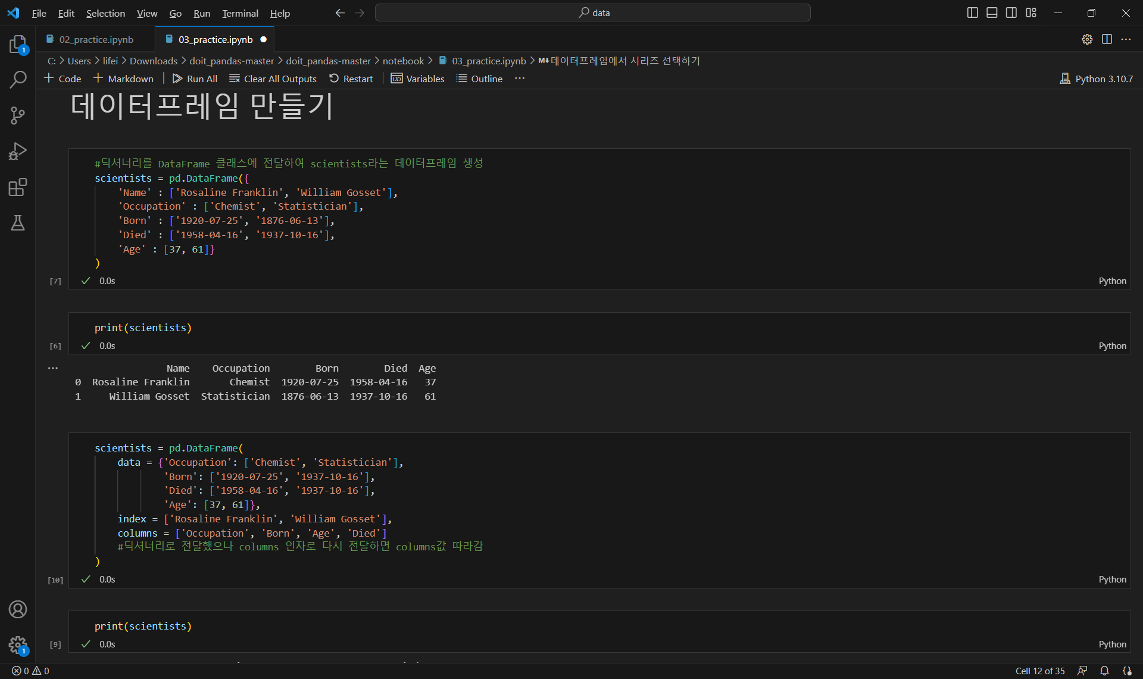Open the Explorer view in activity bar
1143x679 pixels.
pyautogui.click(x=18, y=44)
